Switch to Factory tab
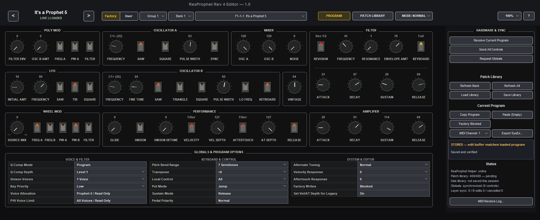Viewport: 540px width, 220px height. (x=111, y=16)
